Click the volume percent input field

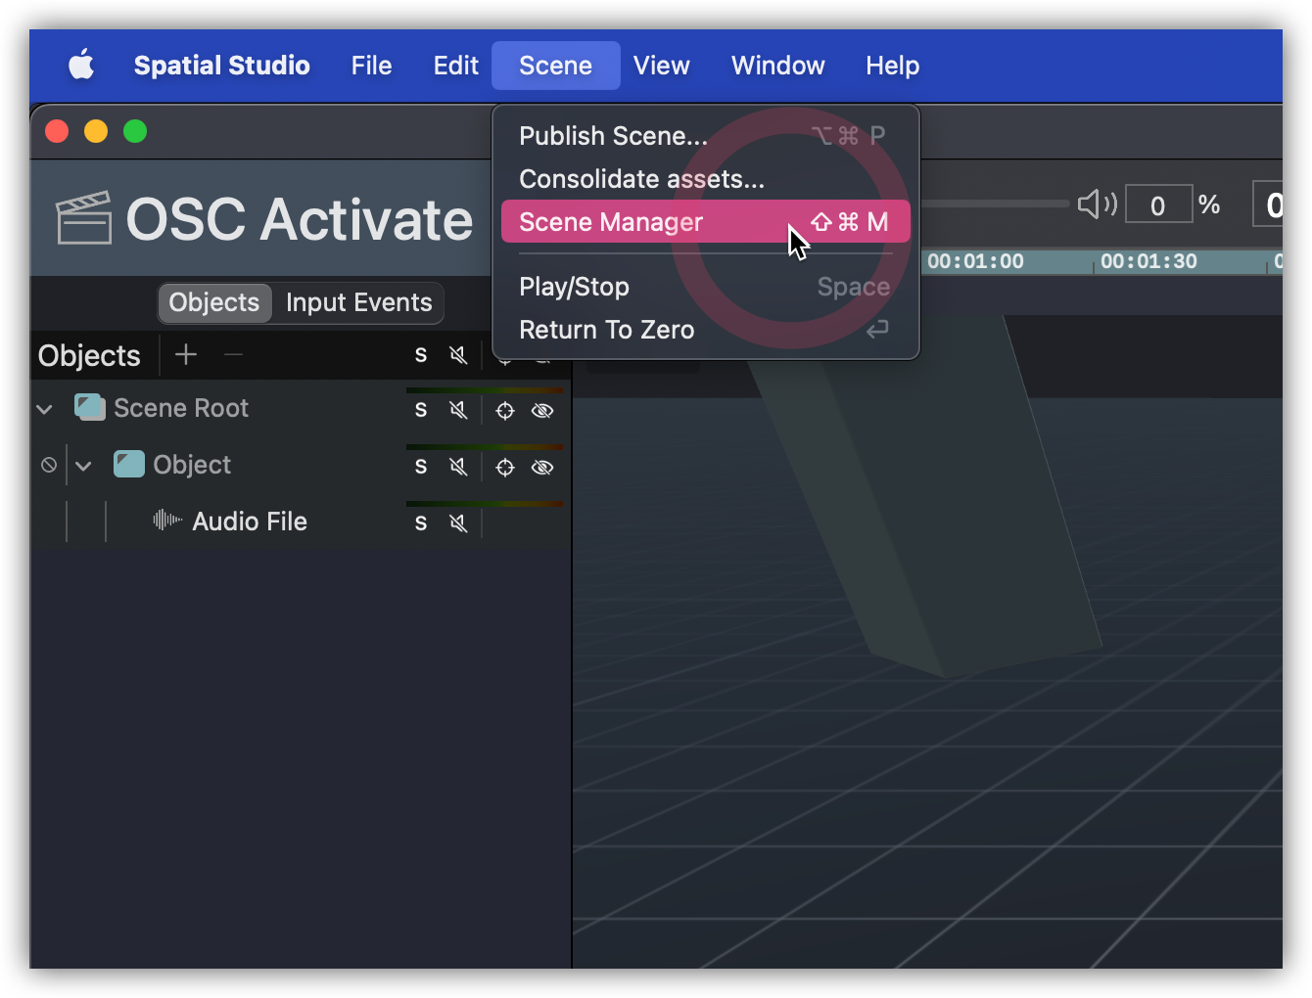[x=1159, y=204]
